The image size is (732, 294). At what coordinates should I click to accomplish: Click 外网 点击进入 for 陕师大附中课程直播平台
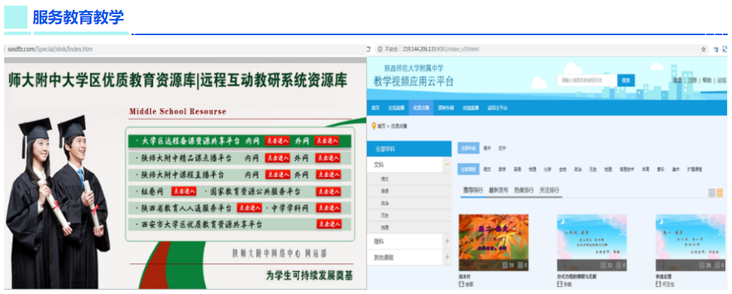pos(328,175)
